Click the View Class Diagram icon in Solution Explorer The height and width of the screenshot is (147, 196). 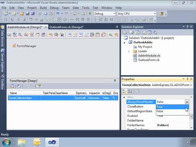[155, 32]
